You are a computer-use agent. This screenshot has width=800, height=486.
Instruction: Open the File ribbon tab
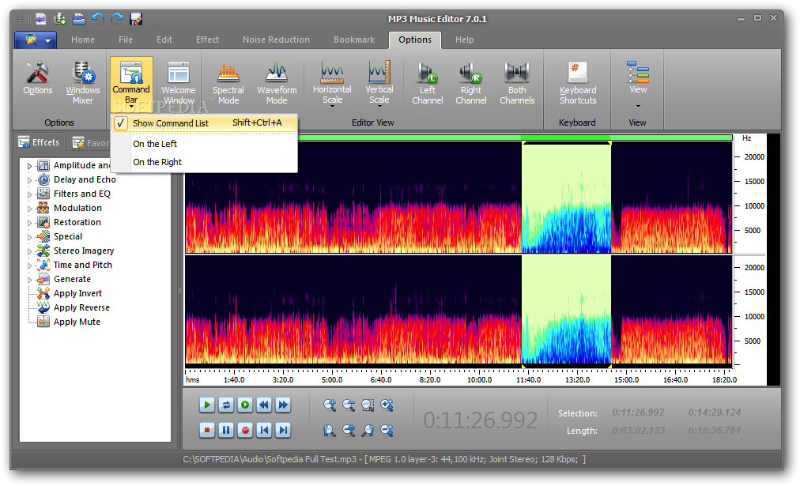point(126,40)
